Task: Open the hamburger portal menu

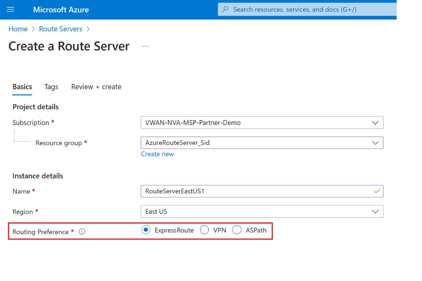Action: (x=11, y=9)
